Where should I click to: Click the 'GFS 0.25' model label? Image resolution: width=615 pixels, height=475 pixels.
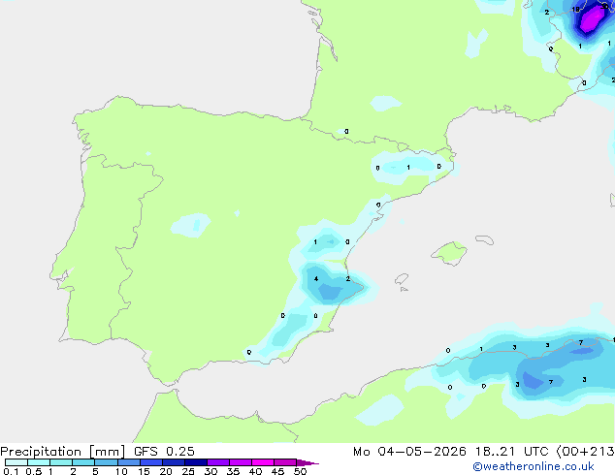coord(164,452)
